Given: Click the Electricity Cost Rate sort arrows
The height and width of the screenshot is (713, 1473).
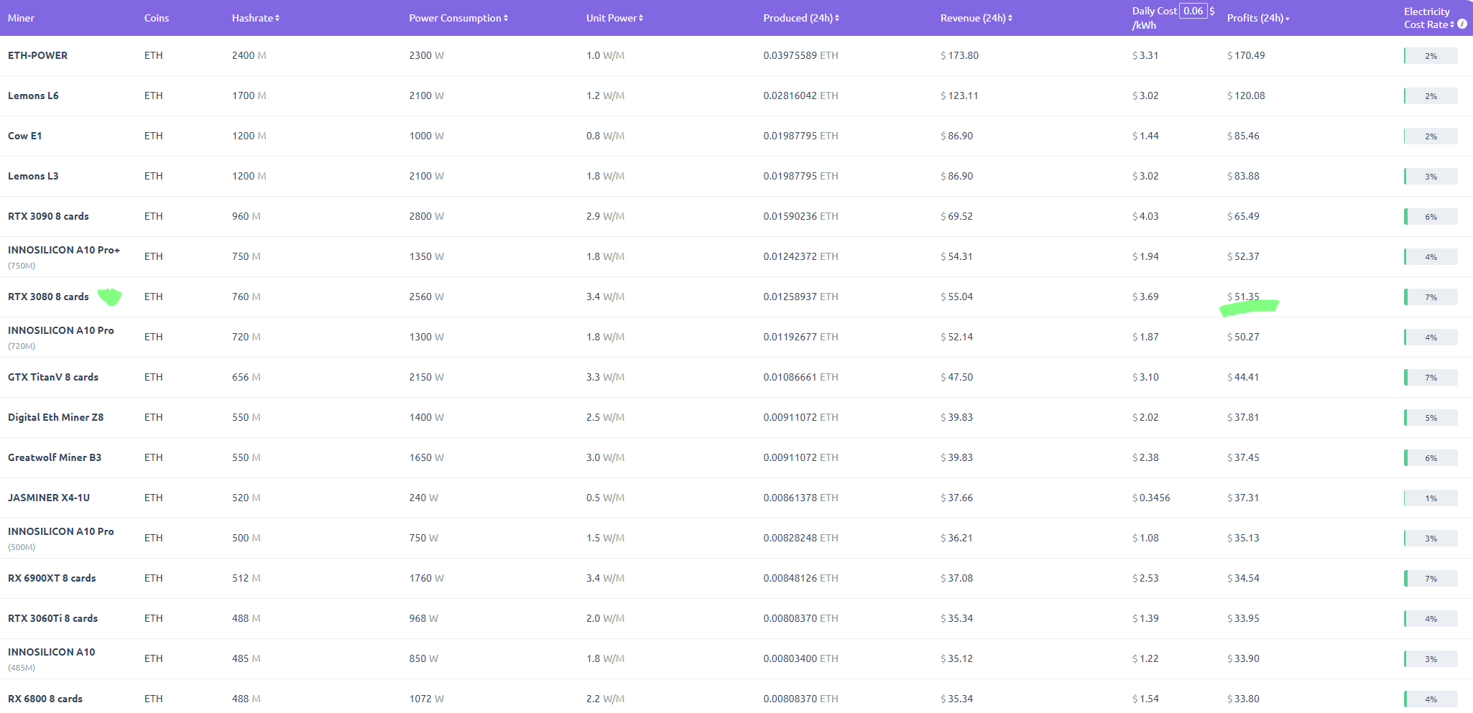Looking at the screenshot, I should pos(1452,24).
